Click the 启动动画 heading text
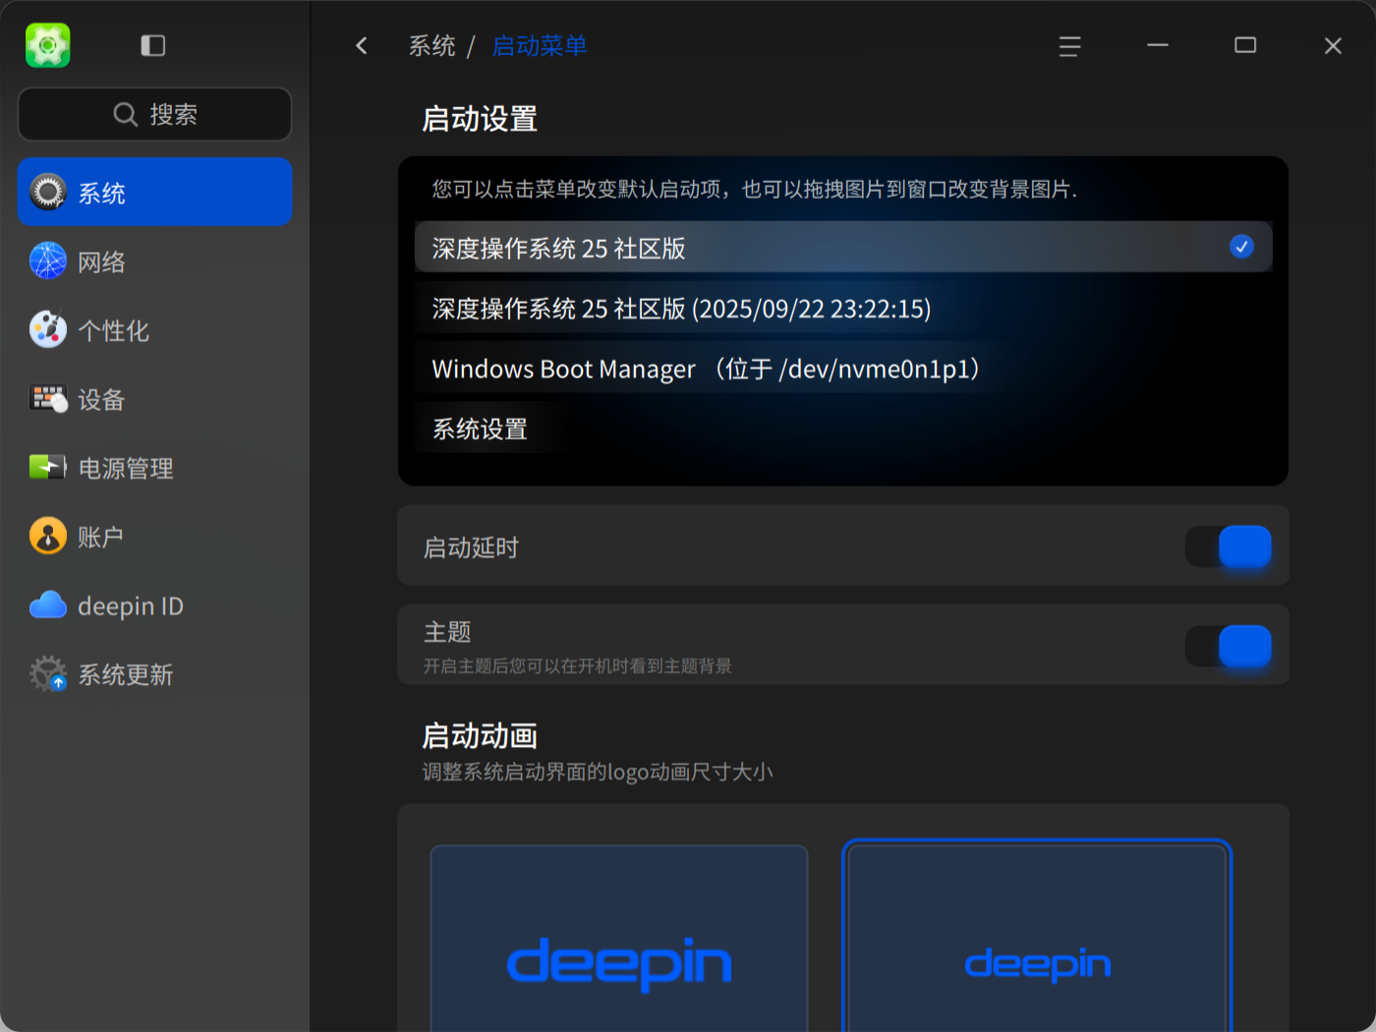This screenshot has width=1376, height=1032. pos(480,735)
